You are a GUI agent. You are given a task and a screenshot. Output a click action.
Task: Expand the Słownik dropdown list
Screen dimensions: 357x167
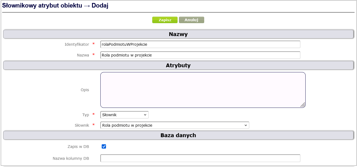(x=175, y=125)
